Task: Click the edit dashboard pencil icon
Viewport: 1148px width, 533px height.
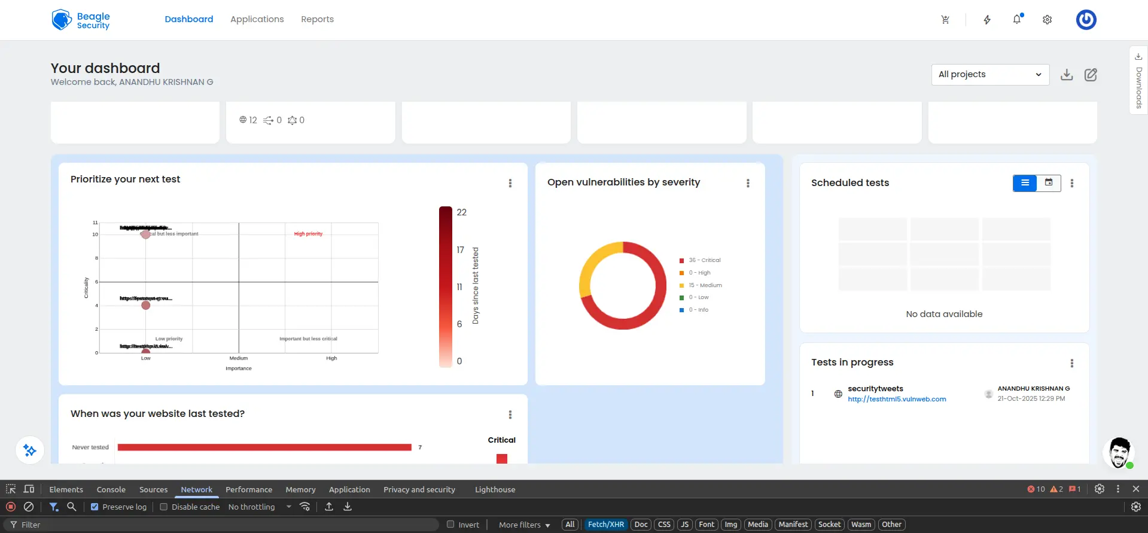Action: (x=1091, y=75)
